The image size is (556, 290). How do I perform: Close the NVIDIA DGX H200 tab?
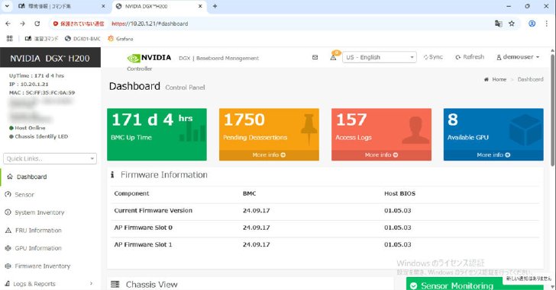200,6
